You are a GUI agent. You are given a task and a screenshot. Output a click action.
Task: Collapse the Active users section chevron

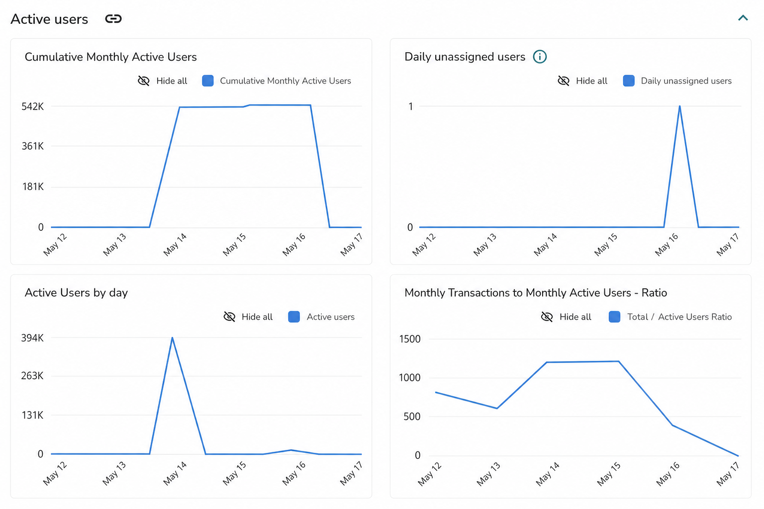point(743,18)
